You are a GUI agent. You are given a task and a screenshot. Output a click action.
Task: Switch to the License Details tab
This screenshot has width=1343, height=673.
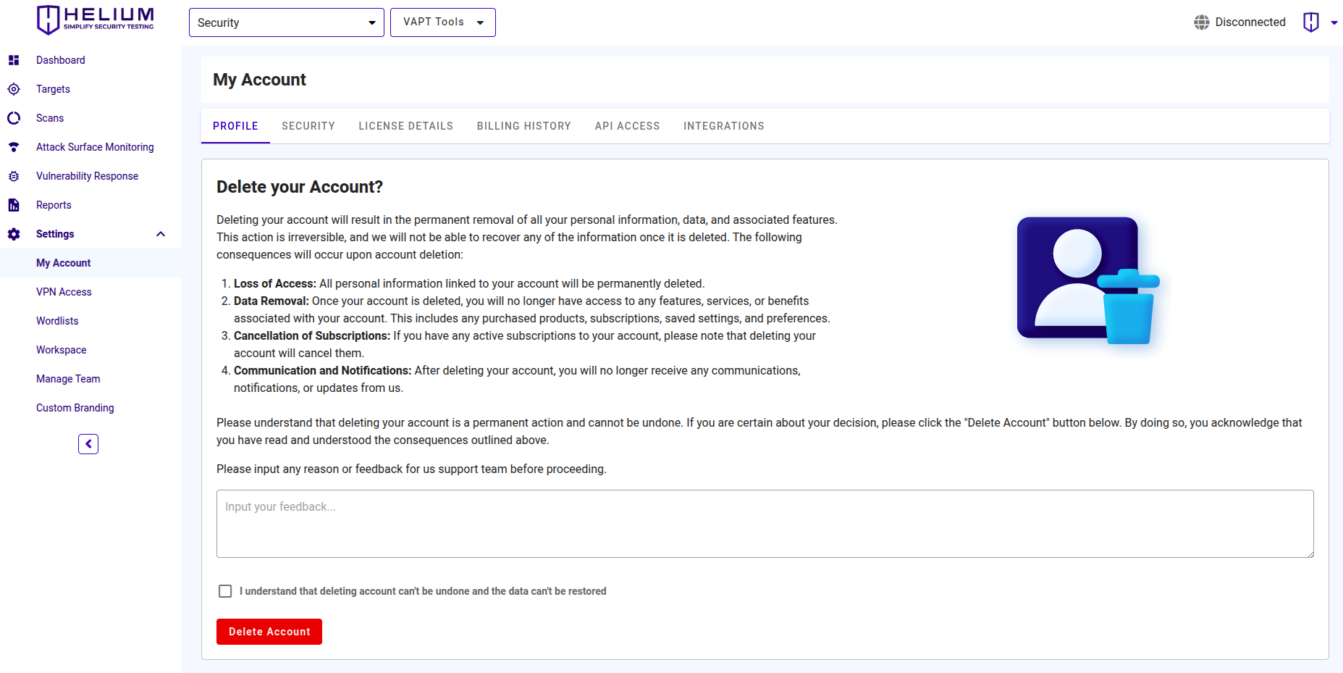click(405, 126)
